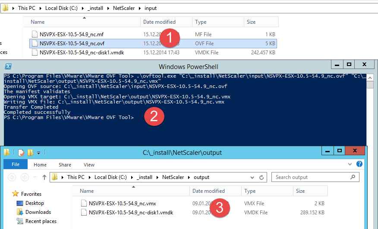Select NSVPX-ESX-10.5-54.9_nc.vmx in the output folder
This screenshot has width=378, height=229.
point(122,203)
